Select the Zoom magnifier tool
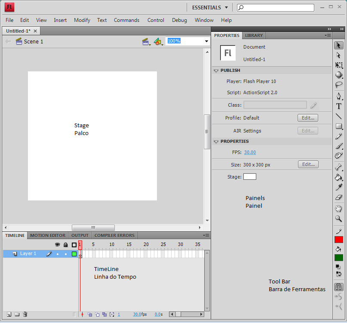Screen dimensions: 347x323 [x=339, y=218]
